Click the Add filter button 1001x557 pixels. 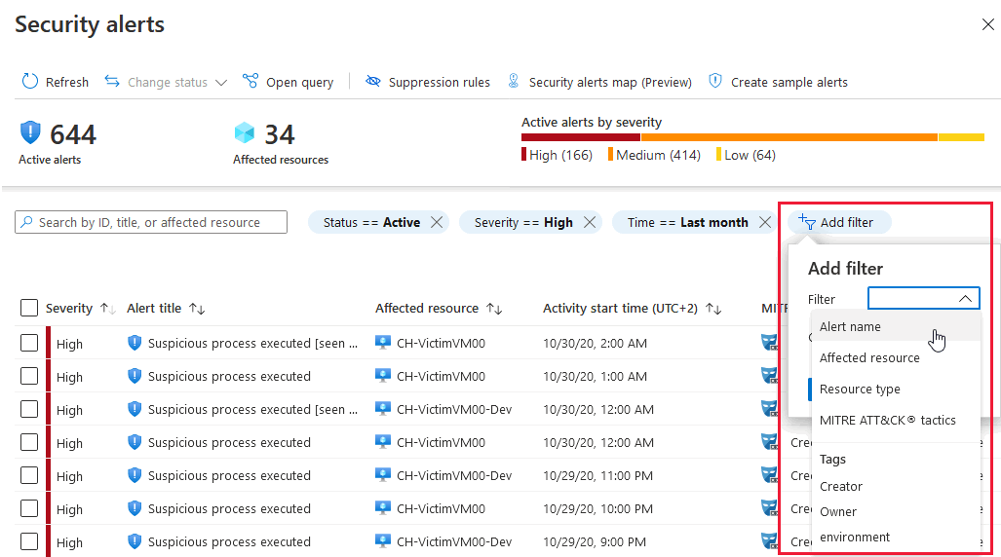click(x=839, y=222)
